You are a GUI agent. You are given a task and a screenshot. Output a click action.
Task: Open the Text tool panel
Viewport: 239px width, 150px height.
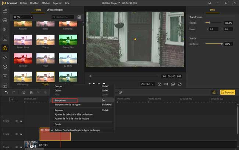point(5,39)
